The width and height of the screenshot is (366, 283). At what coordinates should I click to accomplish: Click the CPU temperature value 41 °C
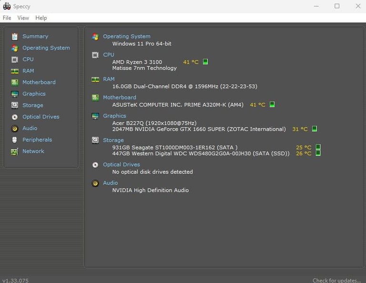coord(191,62)
